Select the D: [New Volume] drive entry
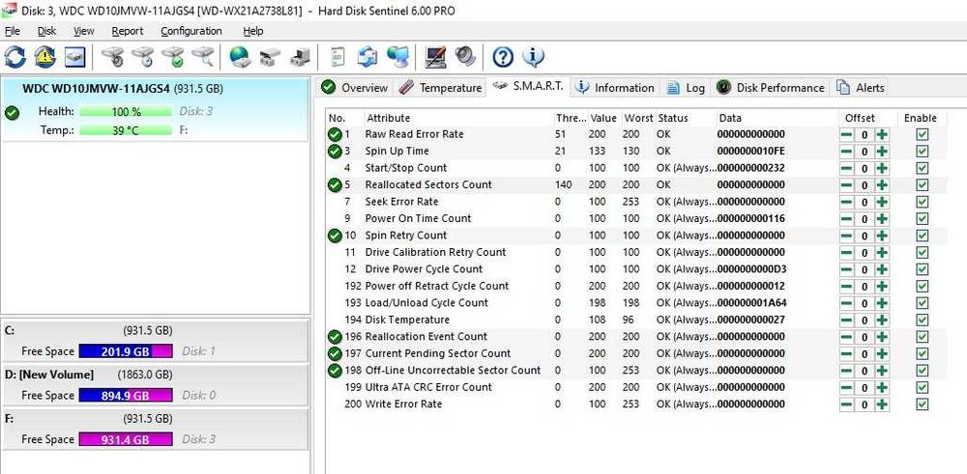The height and width of the screenshot is (474, 967). pos(155,385)
